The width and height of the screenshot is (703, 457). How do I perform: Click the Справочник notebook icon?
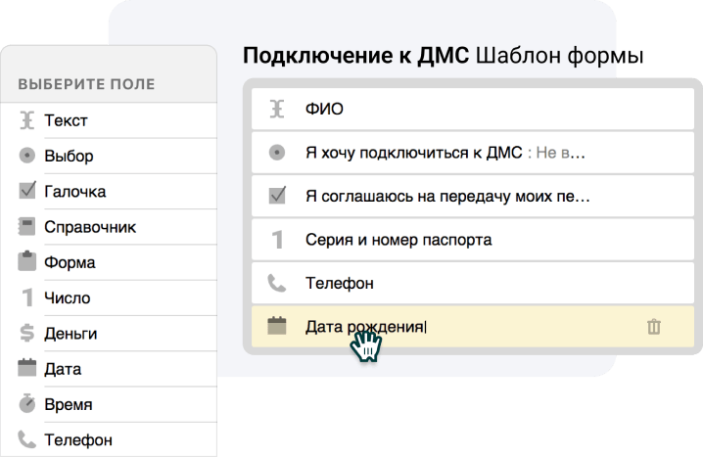pyautogui.click(x=26, y=226)
